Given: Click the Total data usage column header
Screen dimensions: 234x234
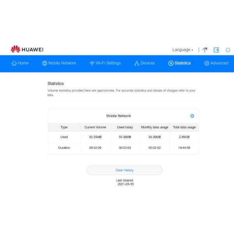Looking at the screenshot, I should (x=184, y=127).
